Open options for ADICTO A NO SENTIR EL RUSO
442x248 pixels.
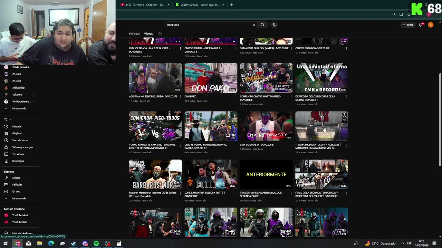(x=180, y=97)
